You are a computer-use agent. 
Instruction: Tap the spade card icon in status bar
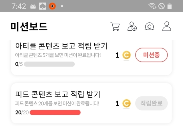tap(43, 6)
